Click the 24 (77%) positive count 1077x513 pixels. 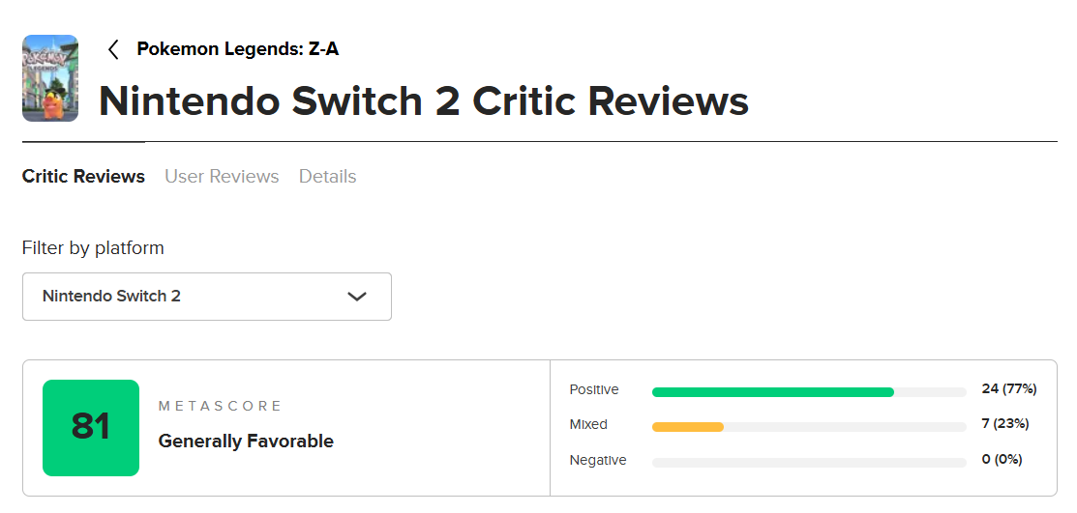tap(1009, 389)
